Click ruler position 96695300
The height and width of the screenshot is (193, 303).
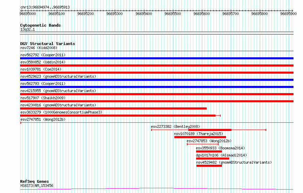pos(115,14)
